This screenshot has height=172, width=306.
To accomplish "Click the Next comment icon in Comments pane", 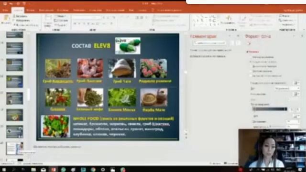I will point(238,43).
